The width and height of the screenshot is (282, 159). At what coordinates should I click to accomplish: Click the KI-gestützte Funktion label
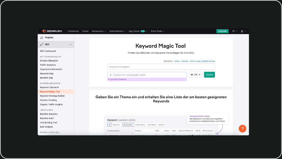(117, 79)
